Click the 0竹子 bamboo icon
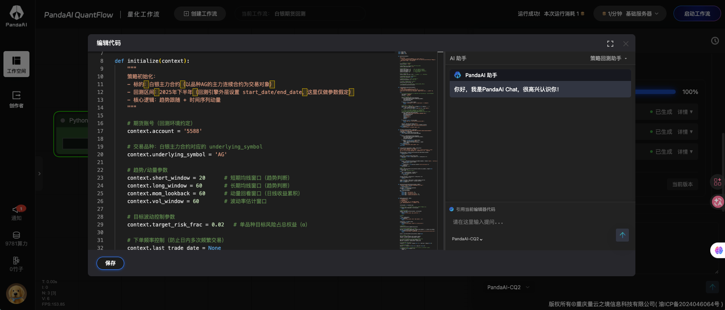 16,264
